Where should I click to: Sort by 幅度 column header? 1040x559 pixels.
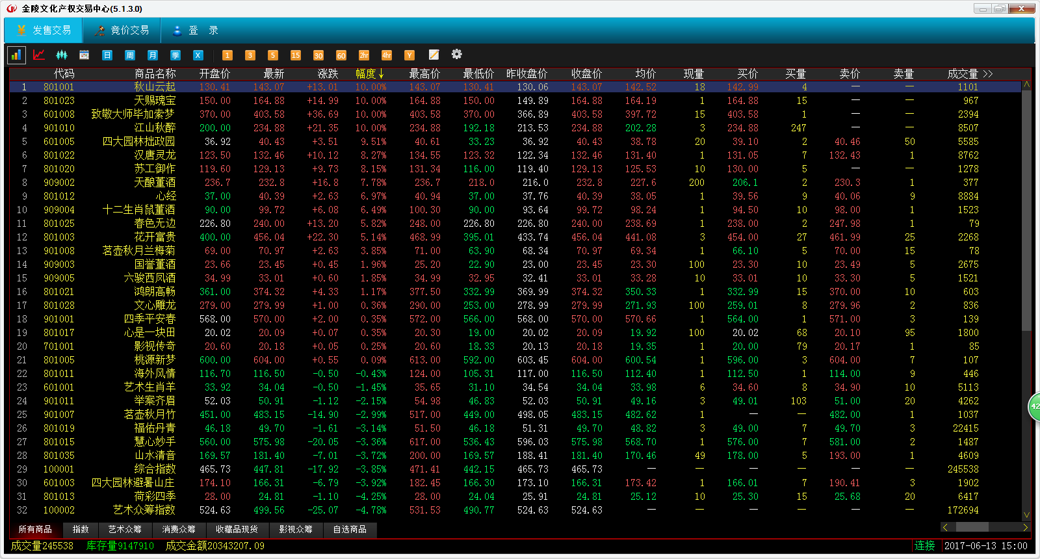(370, 74)
